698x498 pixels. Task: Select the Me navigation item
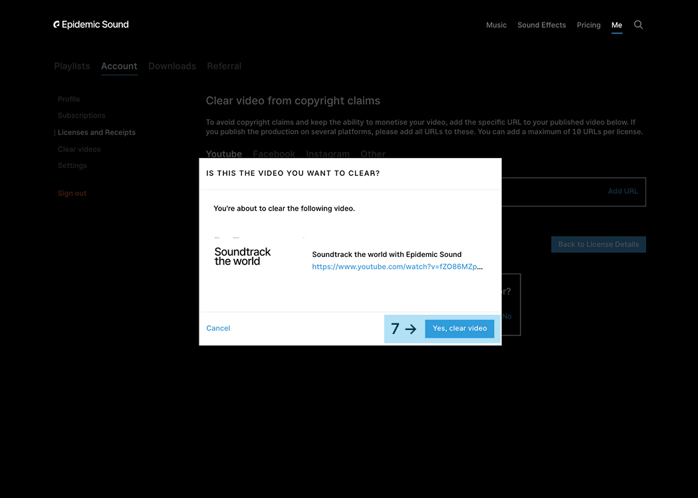(616, 25)
